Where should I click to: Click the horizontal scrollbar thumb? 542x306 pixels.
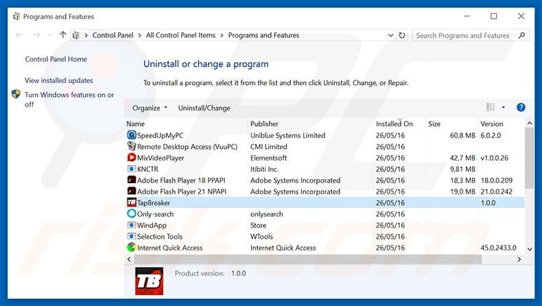307,259
